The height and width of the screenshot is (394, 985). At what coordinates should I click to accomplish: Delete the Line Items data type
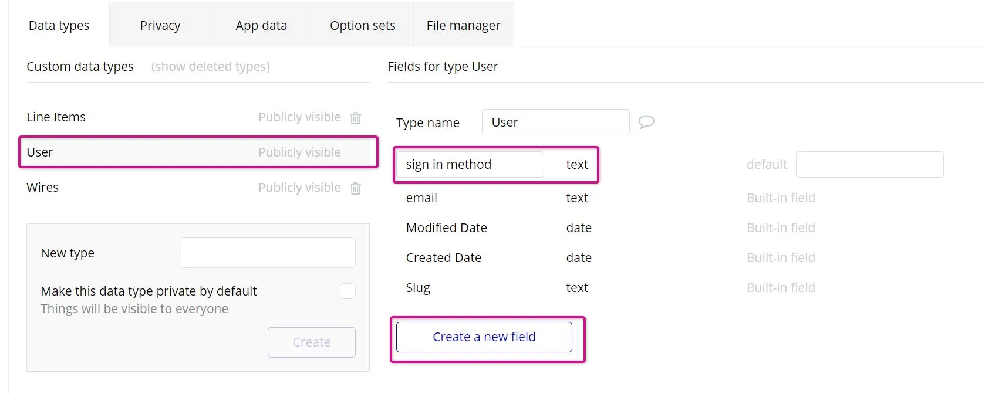click(x=355, y=118)
